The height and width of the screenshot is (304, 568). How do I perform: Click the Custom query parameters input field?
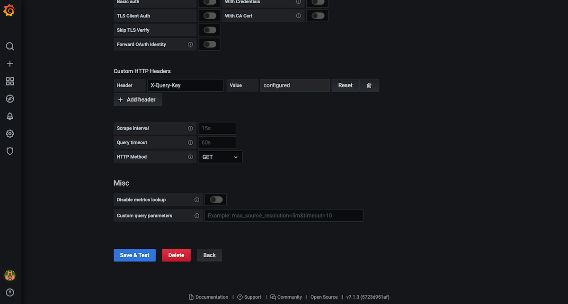[x=284, y=216]
